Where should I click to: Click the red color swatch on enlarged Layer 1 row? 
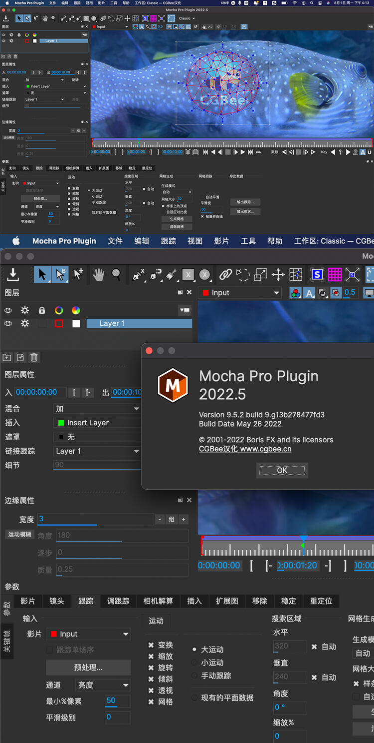pos(59,324)
